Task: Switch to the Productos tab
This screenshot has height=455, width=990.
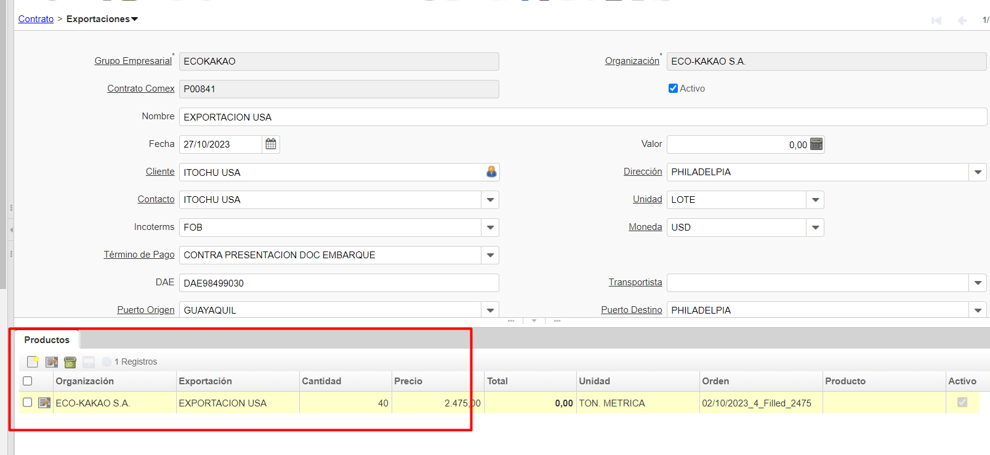Action: pyautogui.click(x=47, y=340)
